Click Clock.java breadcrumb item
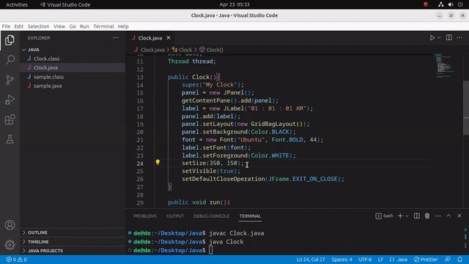 149,50
